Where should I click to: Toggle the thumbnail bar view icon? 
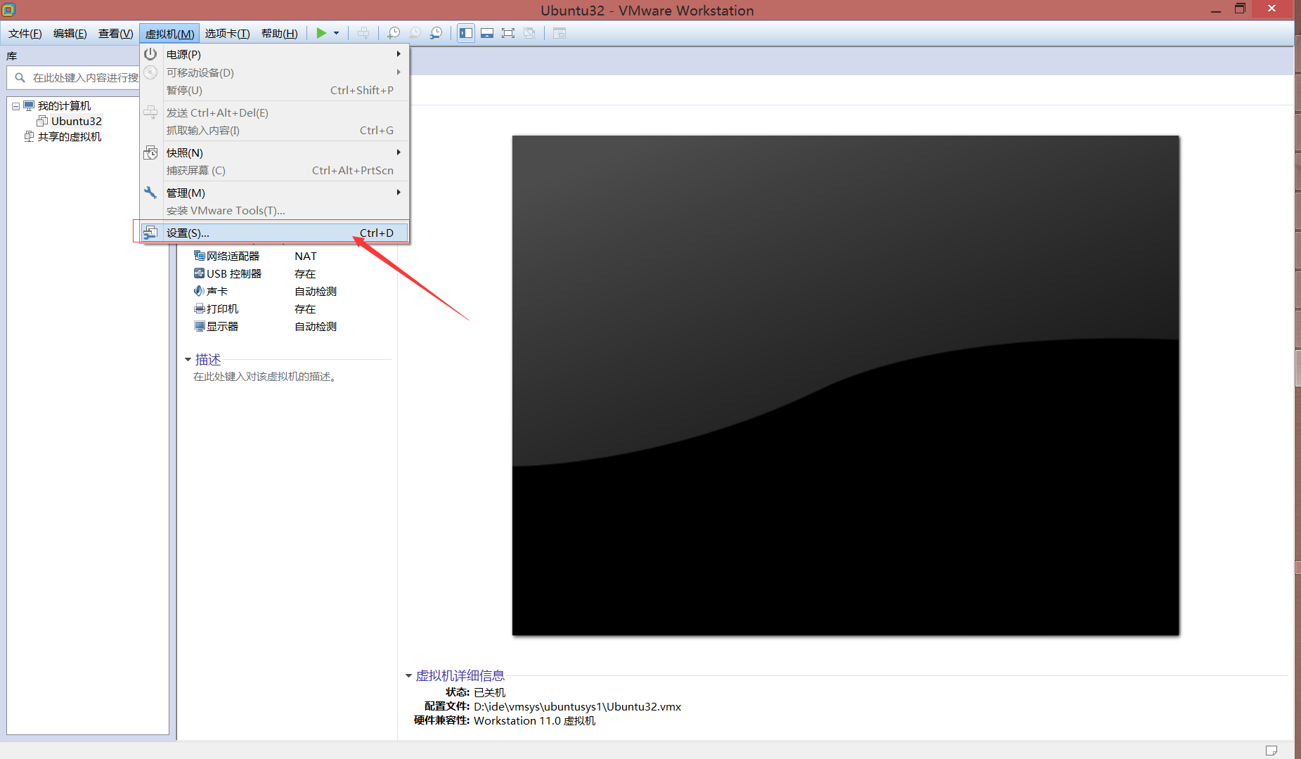pyautogui.click(x=487, y=33)
